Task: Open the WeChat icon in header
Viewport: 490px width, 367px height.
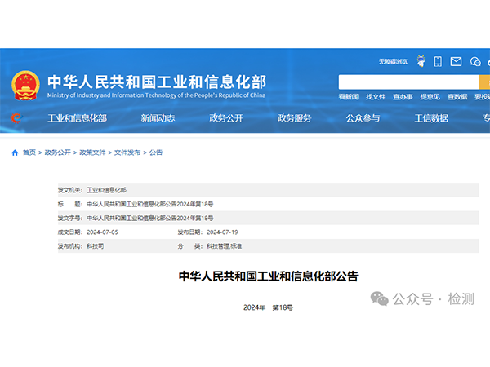Action: point(475,61)
